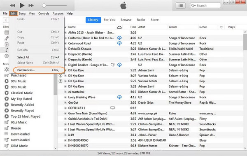Open the View menu
This screenshot has height=156, width=247.
coord(32,14)
